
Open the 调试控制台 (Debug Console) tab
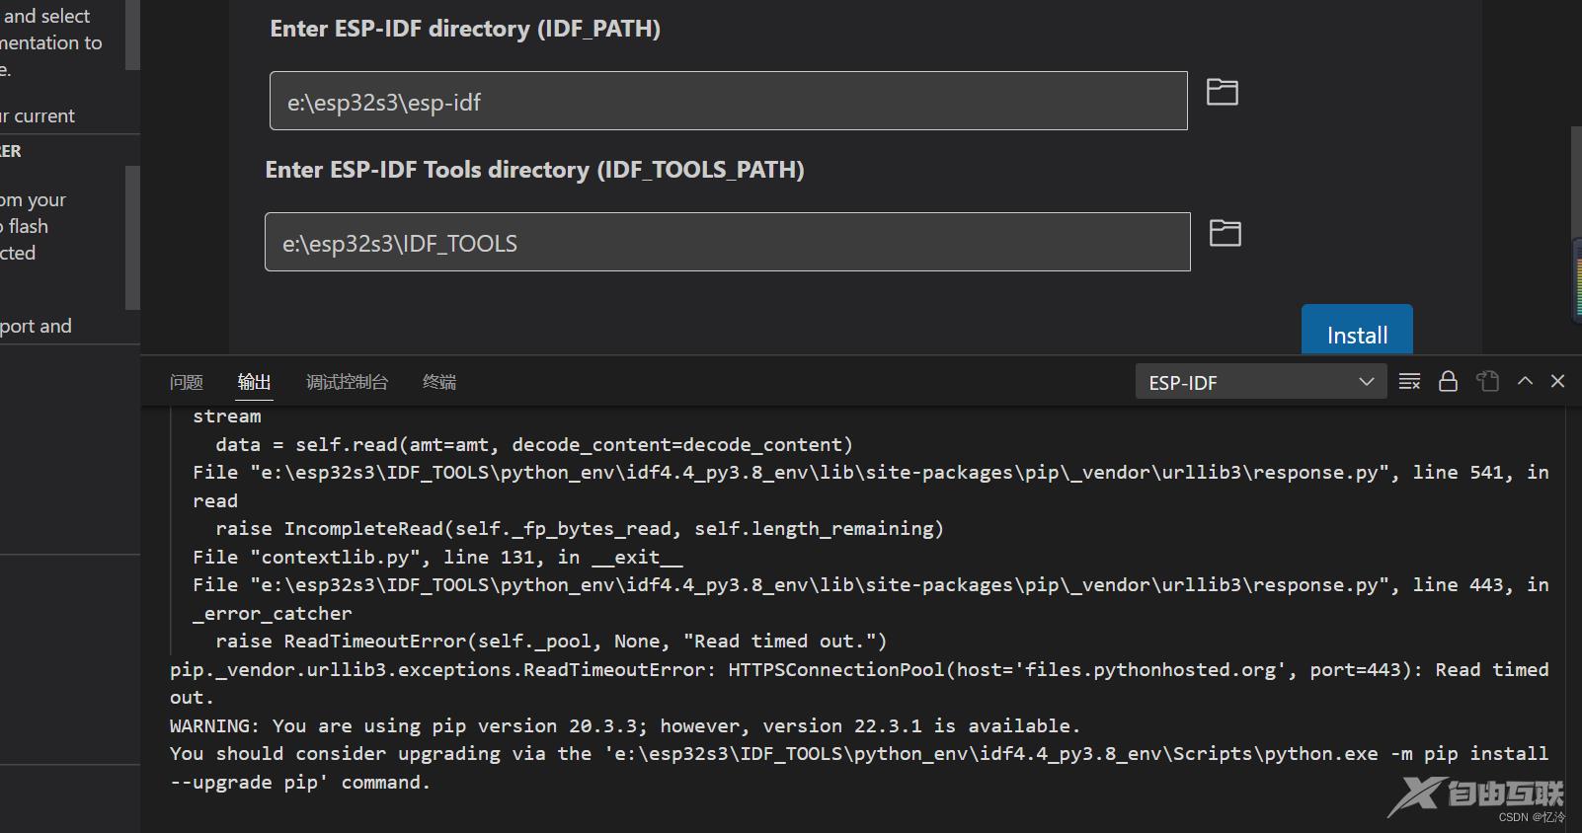pyautogui.click(x=347, y=382)
